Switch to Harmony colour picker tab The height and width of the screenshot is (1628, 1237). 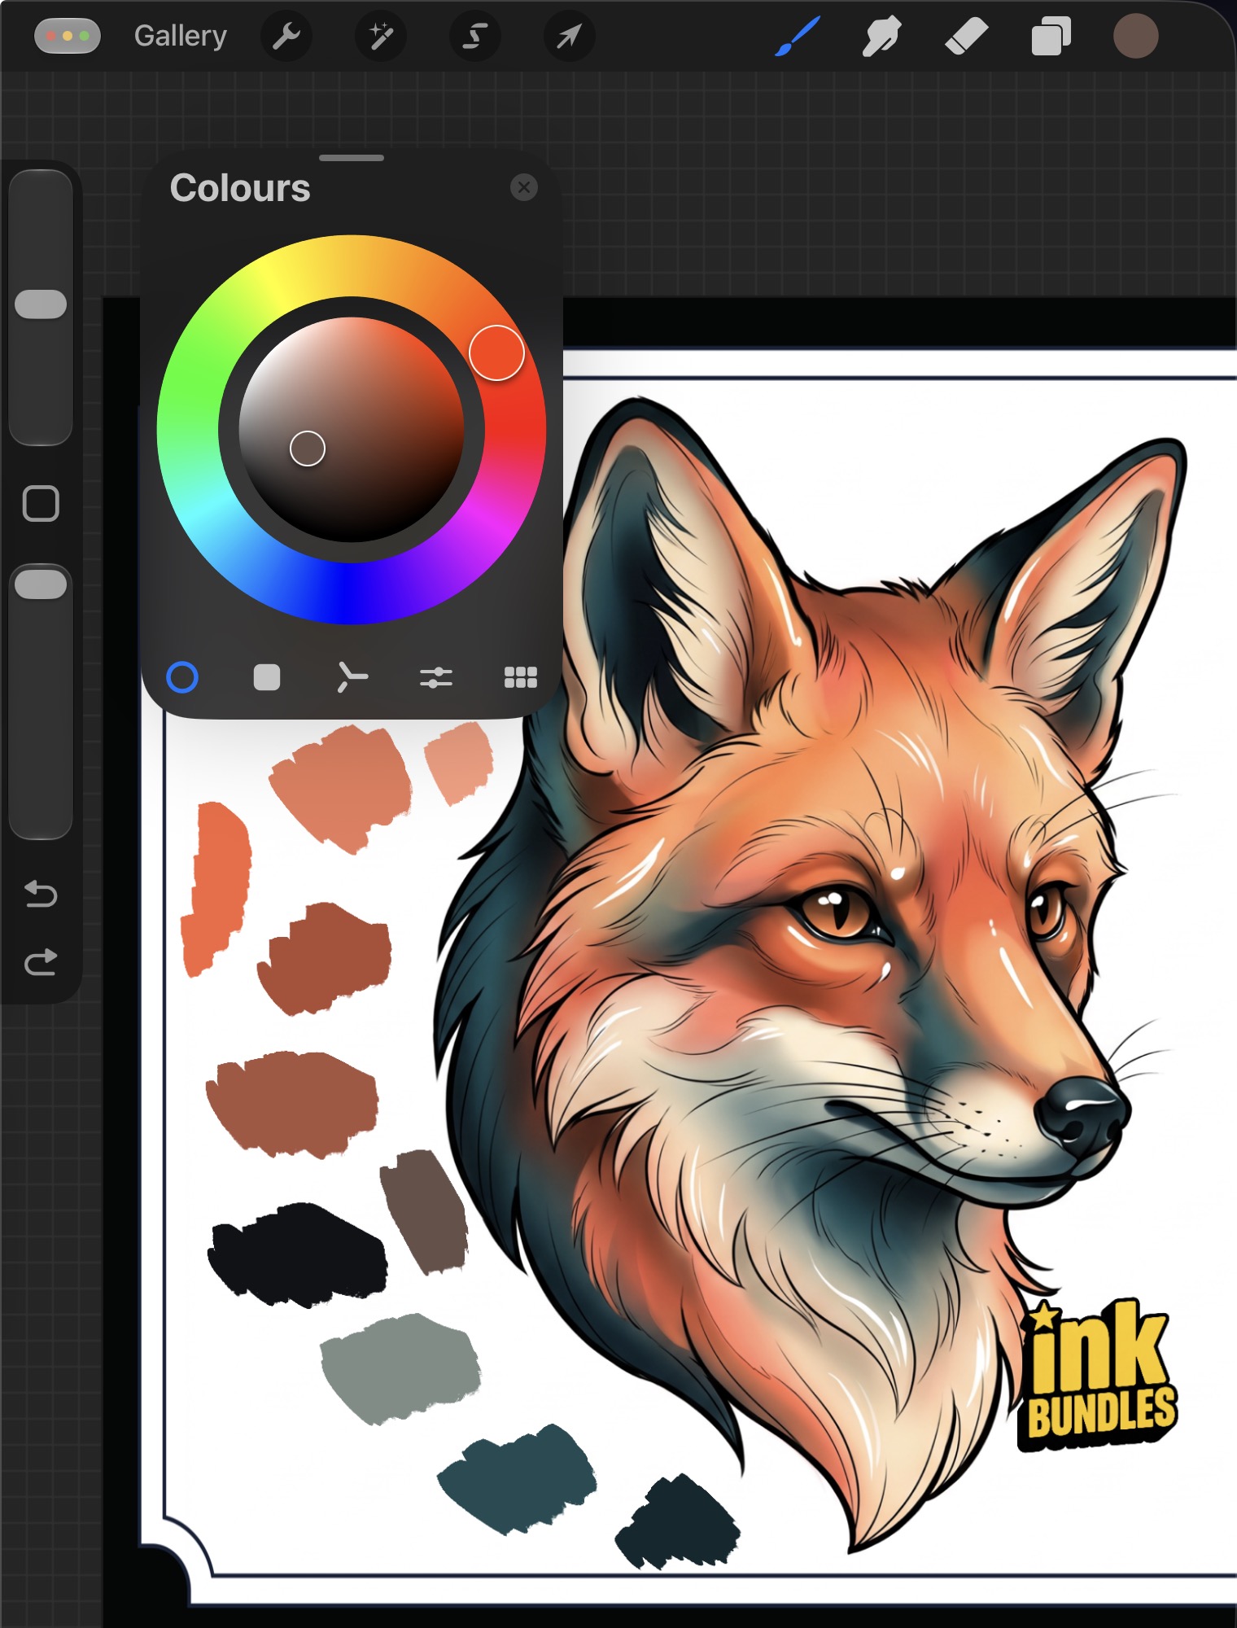352,677
